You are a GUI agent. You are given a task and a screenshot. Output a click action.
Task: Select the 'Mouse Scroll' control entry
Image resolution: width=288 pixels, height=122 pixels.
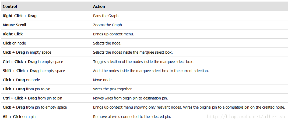coord(14,25)
